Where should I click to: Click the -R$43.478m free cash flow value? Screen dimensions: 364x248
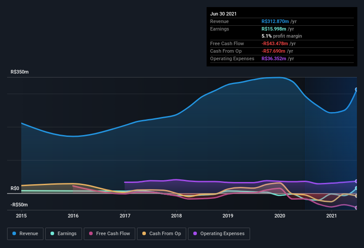(x=274, y=43)
